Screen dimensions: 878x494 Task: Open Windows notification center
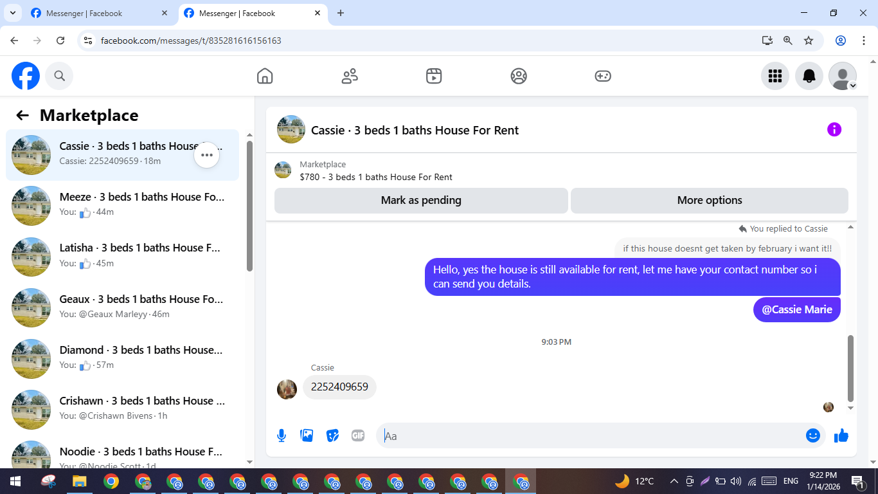(857, 481)
